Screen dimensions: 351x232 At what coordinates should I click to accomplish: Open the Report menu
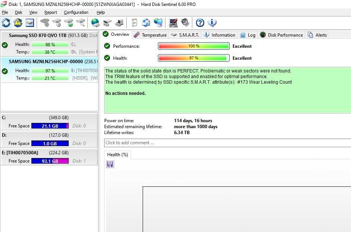(x=50, y=12)
